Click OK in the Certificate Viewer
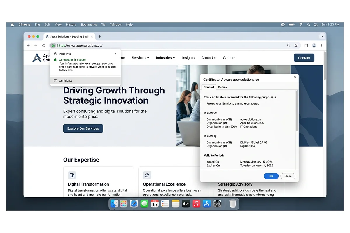The height and width of the screenshot is (233, 350). (x=271, y=176)
